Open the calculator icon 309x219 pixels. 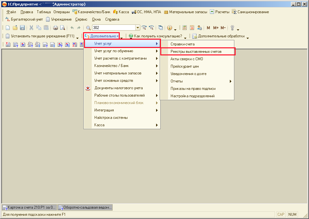click(x=184, y=28)
